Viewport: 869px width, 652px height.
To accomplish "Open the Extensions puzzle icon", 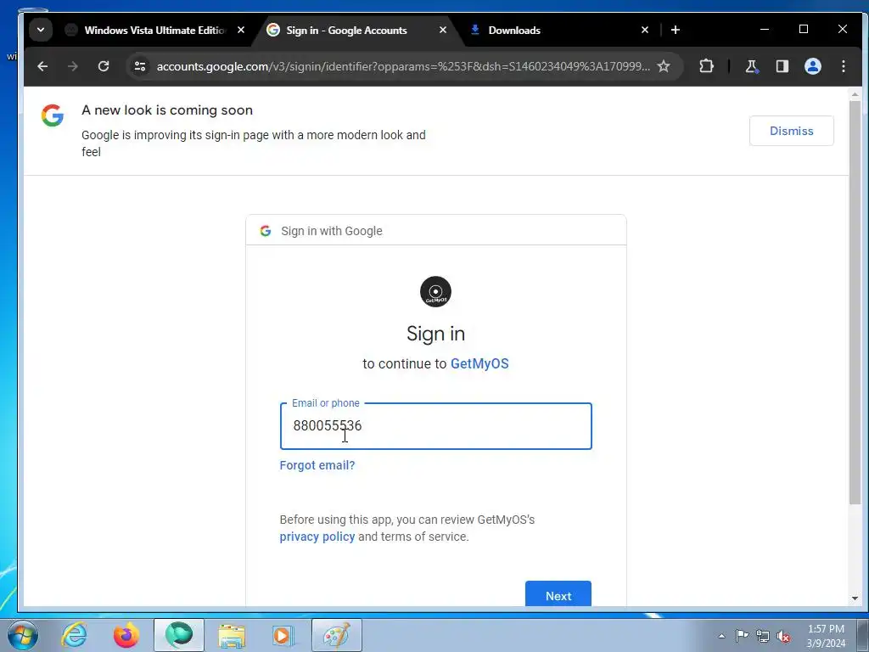I will 706,66.
